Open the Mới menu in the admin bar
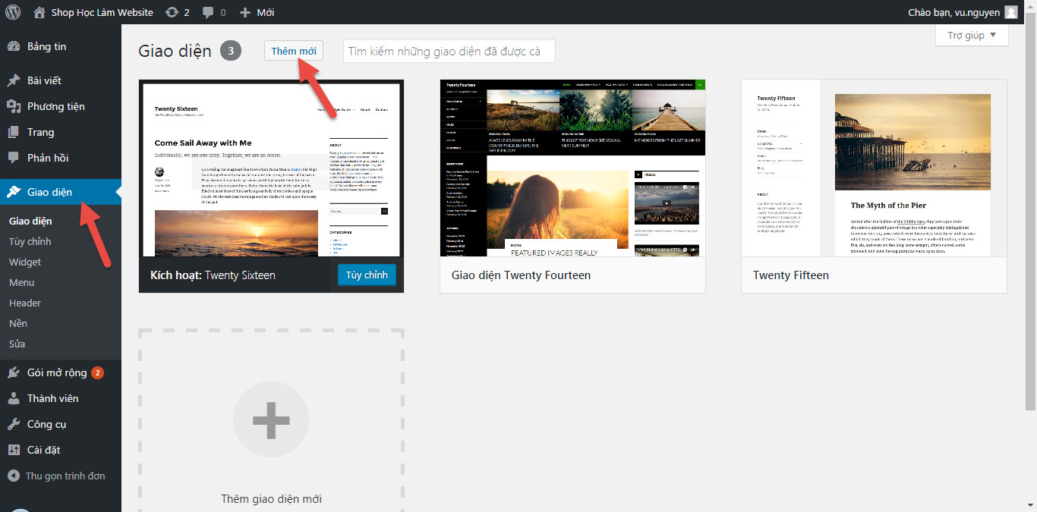 (256, 12)
